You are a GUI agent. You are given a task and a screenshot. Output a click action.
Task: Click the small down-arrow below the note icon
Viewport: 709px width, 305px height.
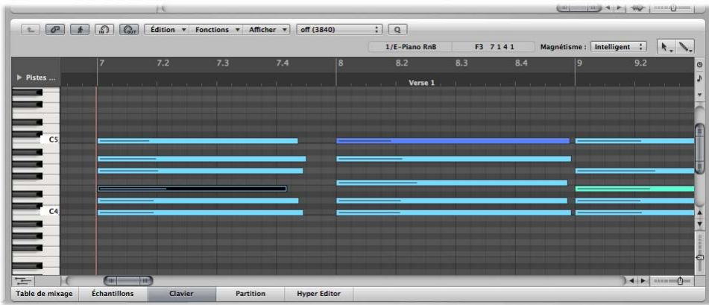(x=699, y=95)
